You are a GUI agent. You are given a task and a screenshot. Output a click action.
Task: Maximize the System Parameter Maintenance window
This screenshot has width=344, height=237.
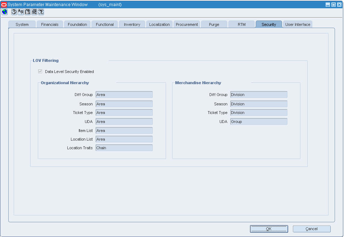[334, 5]
